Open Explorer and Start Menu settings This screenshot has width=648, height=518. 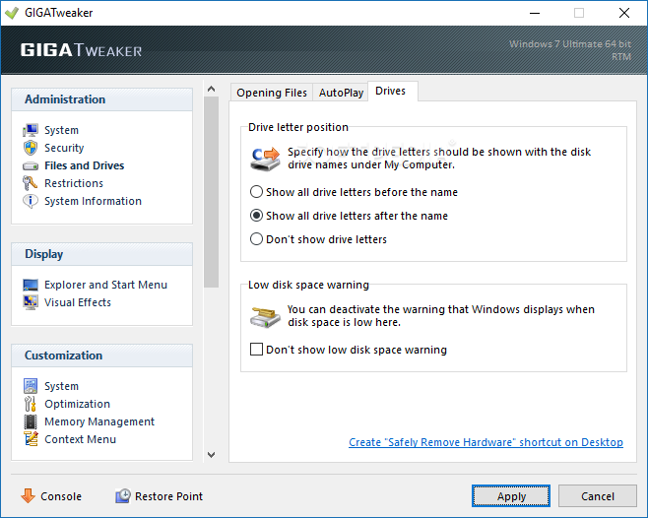[105, 285]
